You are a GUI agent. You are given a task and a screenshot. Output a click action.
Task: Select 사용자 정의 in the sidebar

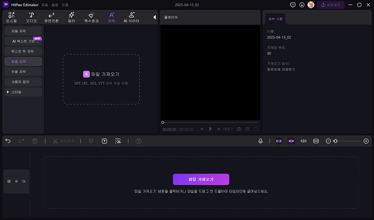pyautogui.click(x=23, y=82)
